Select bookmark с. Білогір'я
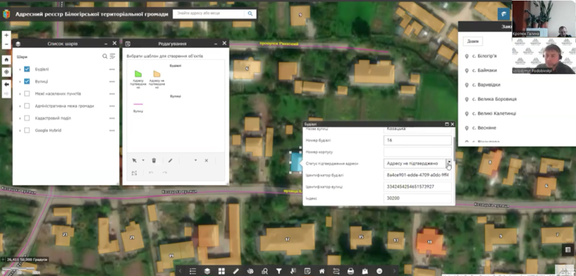576x276 pixels. (x=484, y=56)
